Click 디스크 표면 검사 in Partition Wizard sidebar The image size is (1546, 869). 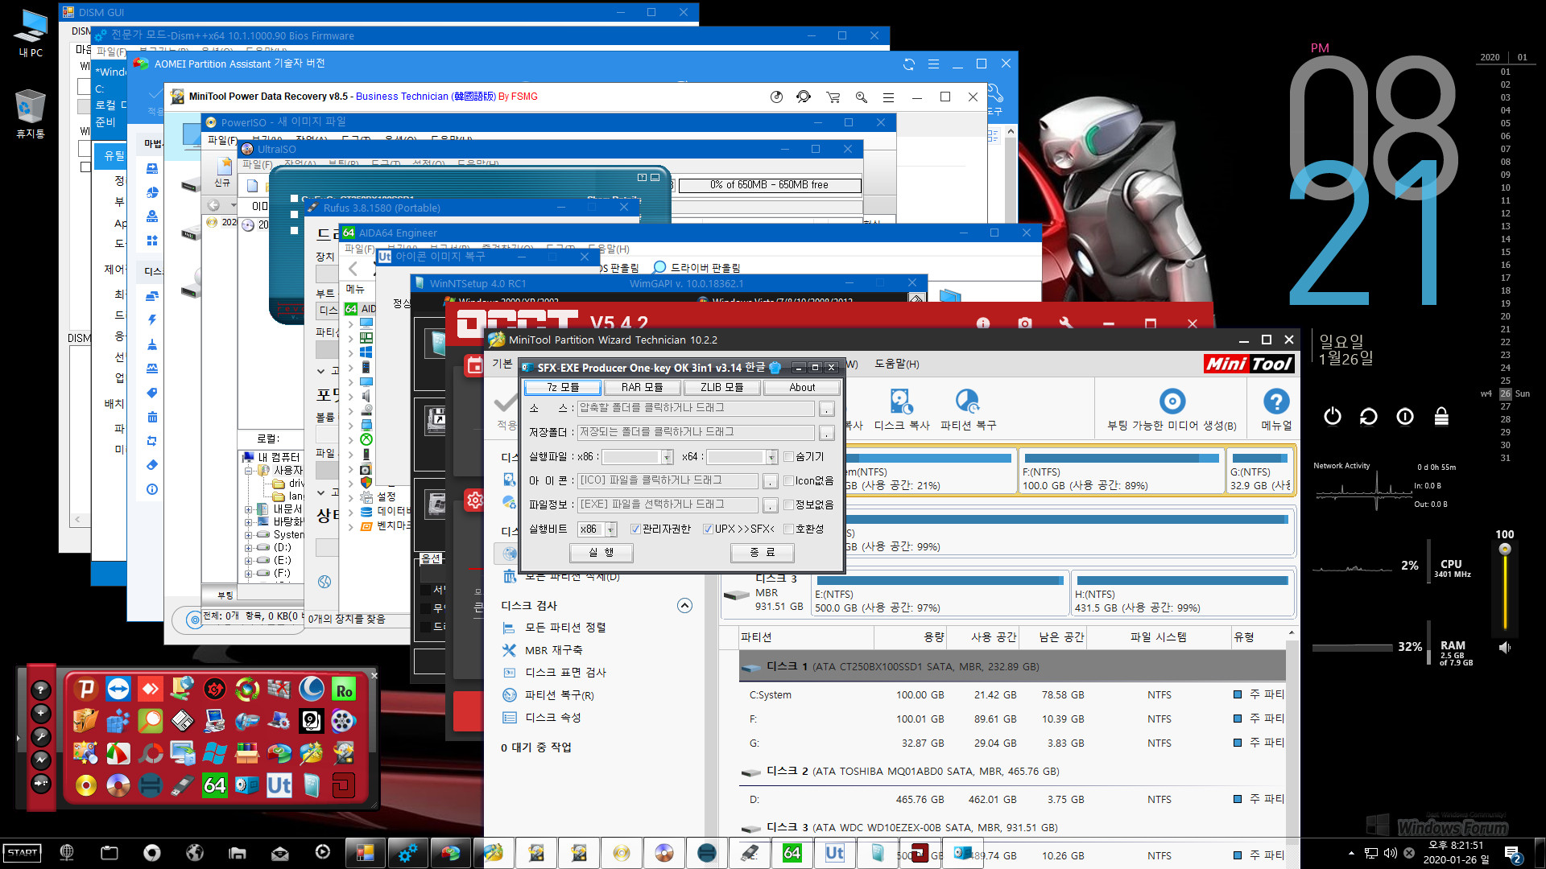pos(565,673)
